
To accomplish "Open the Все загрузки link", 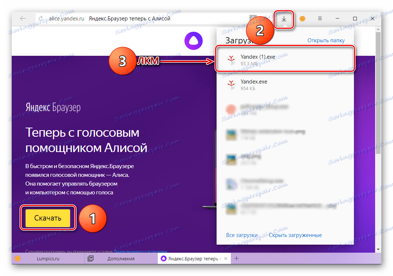I will (x=242, y=235).
